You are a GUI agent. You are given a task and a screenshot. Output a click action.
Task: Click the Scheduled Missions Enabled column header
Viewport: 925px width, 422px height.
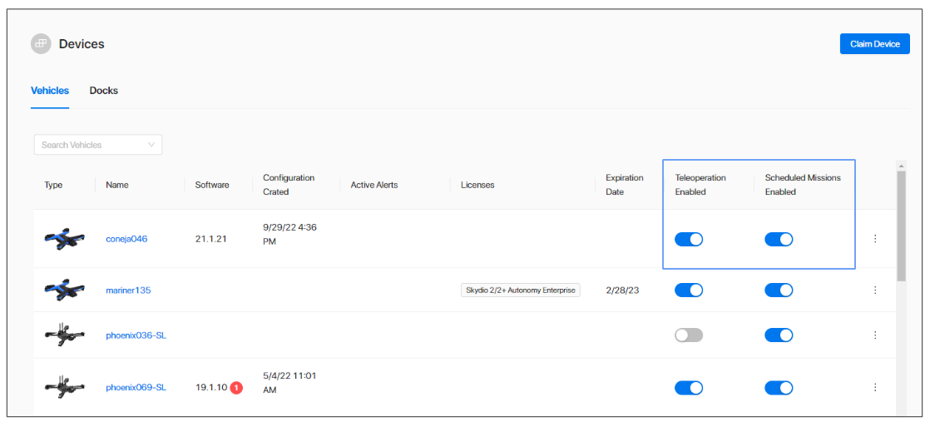[803, 185]
